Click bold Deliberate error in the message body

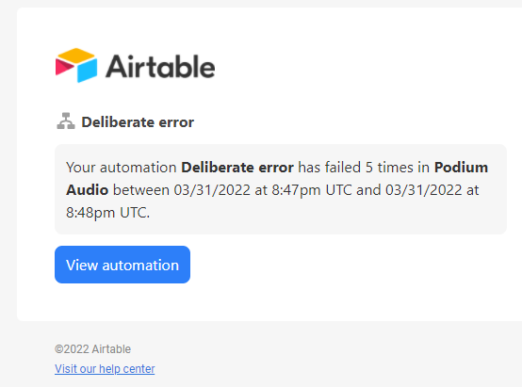coord(237,168)
